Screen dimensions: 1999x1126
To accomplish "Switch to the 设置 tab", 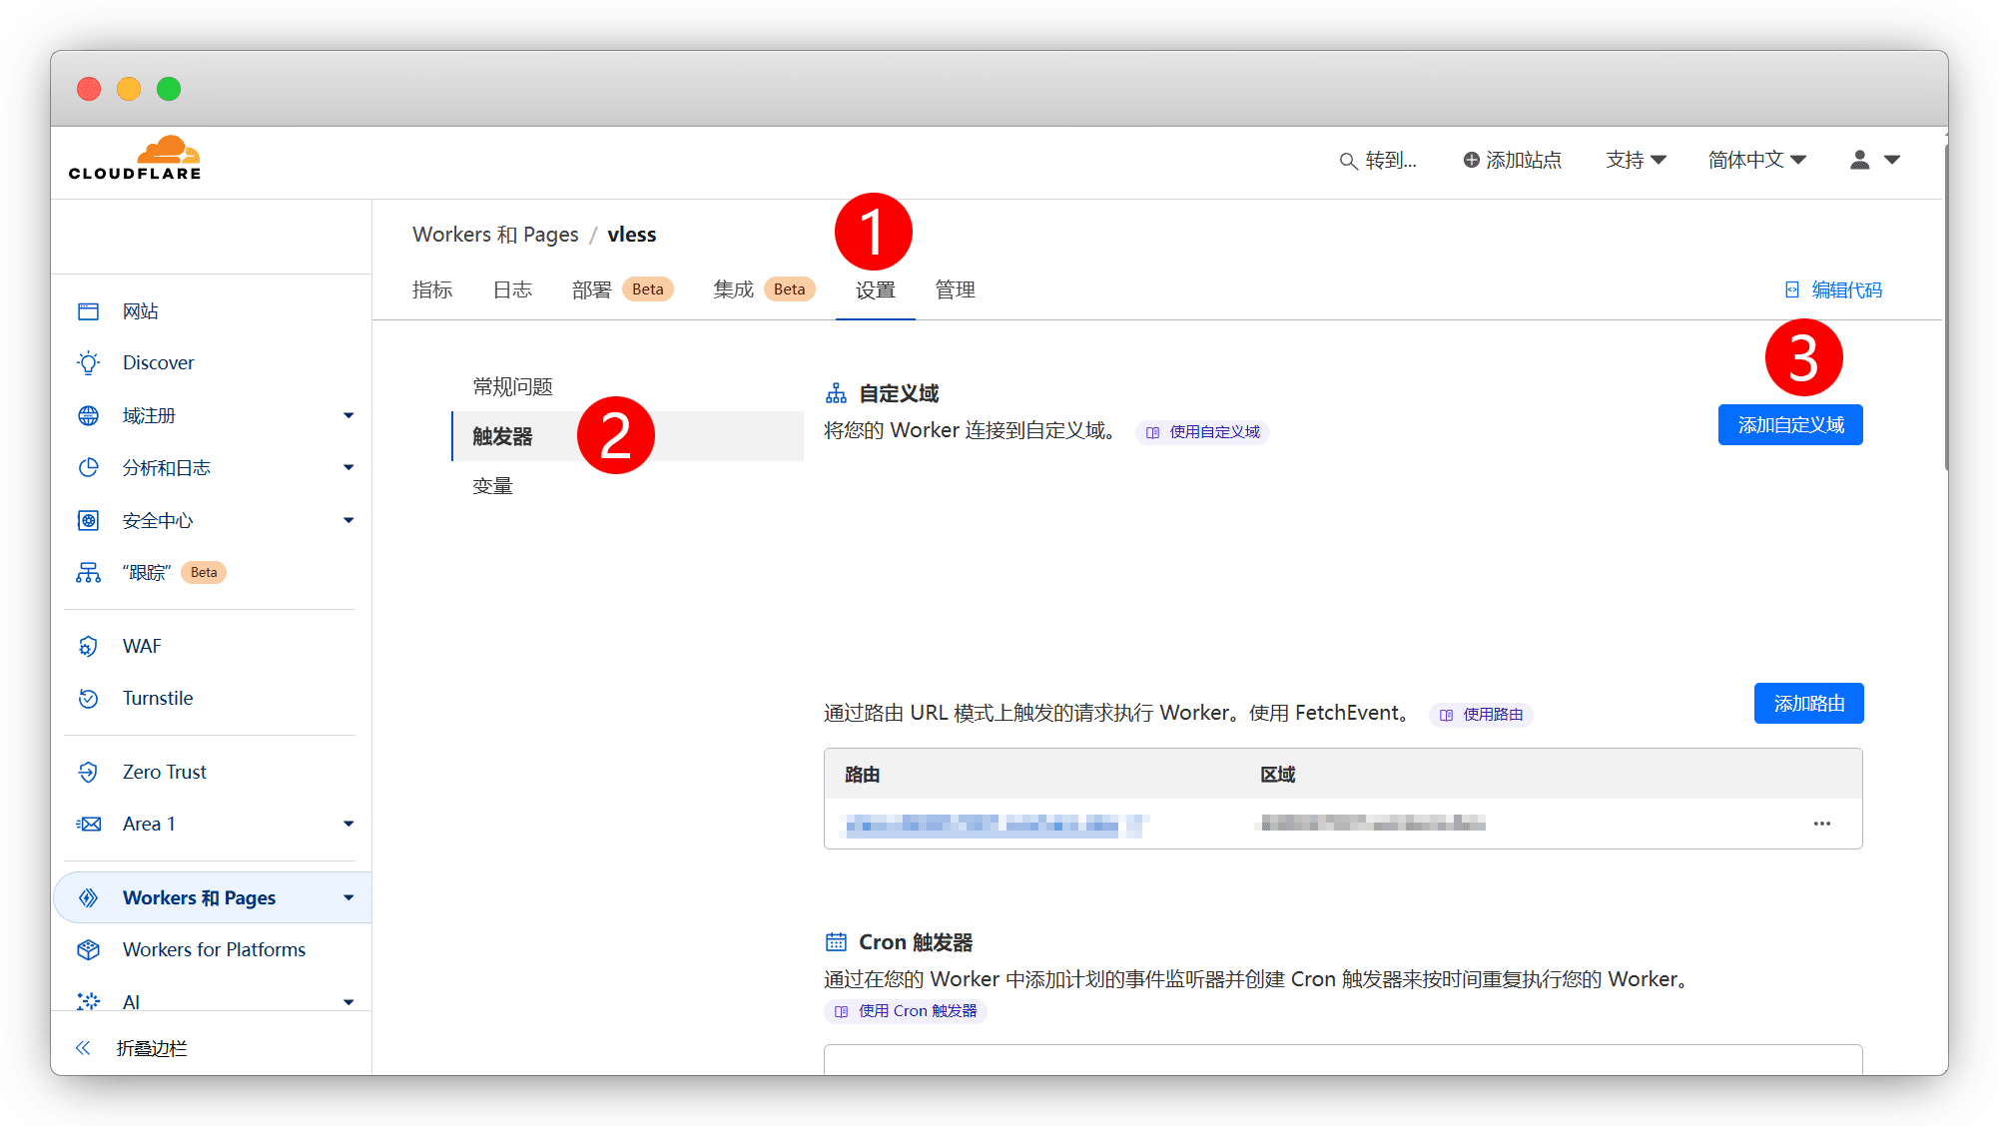I will [875, 290].
